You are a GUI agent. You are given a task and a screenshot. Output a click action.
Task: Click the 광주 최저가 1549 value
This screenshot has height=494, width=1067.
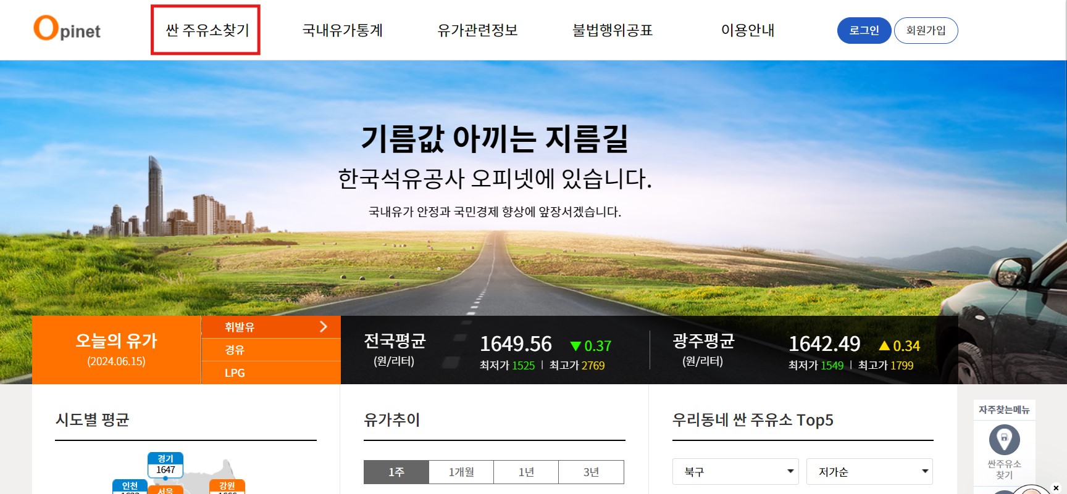point(832,365)
